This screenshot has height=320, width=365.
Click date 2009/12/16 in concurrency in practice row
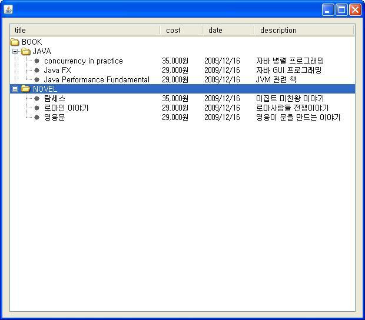[x=222, y=61]
